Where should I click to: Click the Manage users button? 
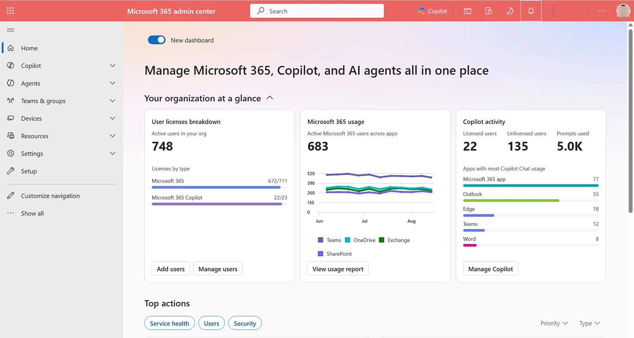pos(218,269)
